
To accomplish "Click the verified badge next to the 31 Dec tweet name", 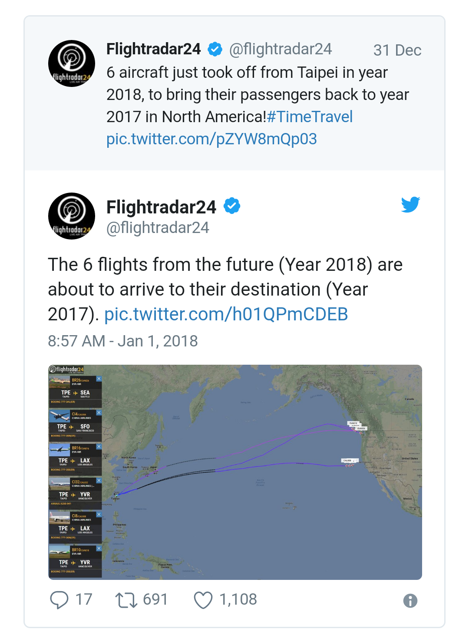I will click(x=215, y=50).
